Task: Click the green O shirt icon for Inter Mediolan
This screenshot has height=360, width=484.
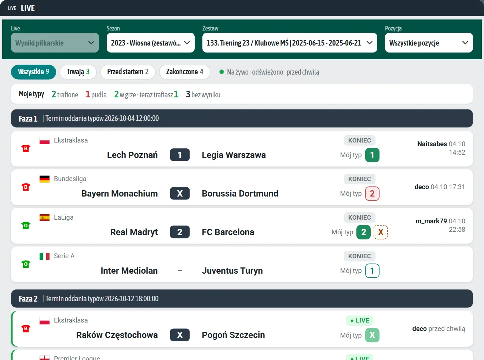Action: click(26, 264)
